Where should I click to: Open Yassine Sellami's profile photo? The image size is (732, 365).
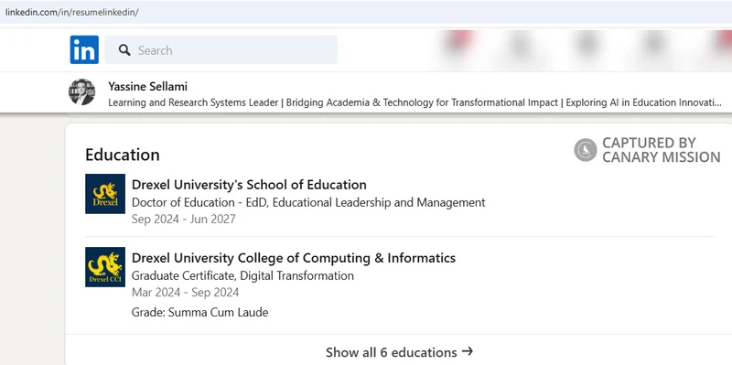[x=82, y=92]
